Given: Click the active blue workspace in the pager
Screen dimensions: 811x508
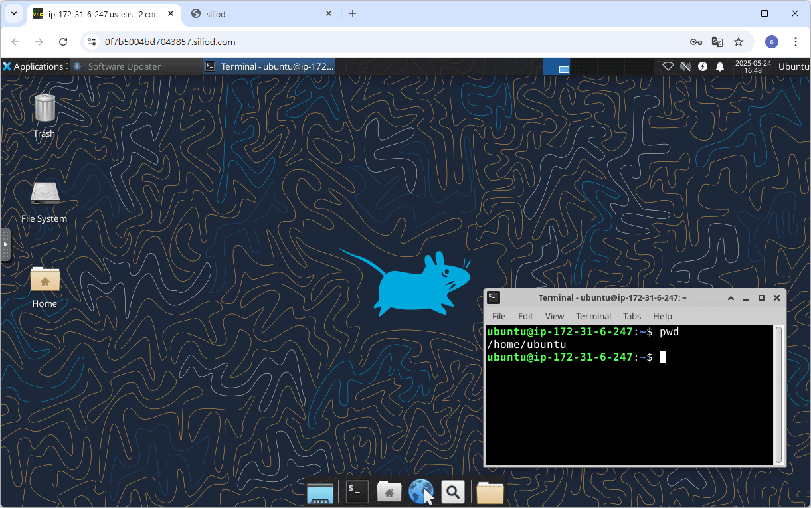Looking at the screenshot, I should click(x=557, y=66).
